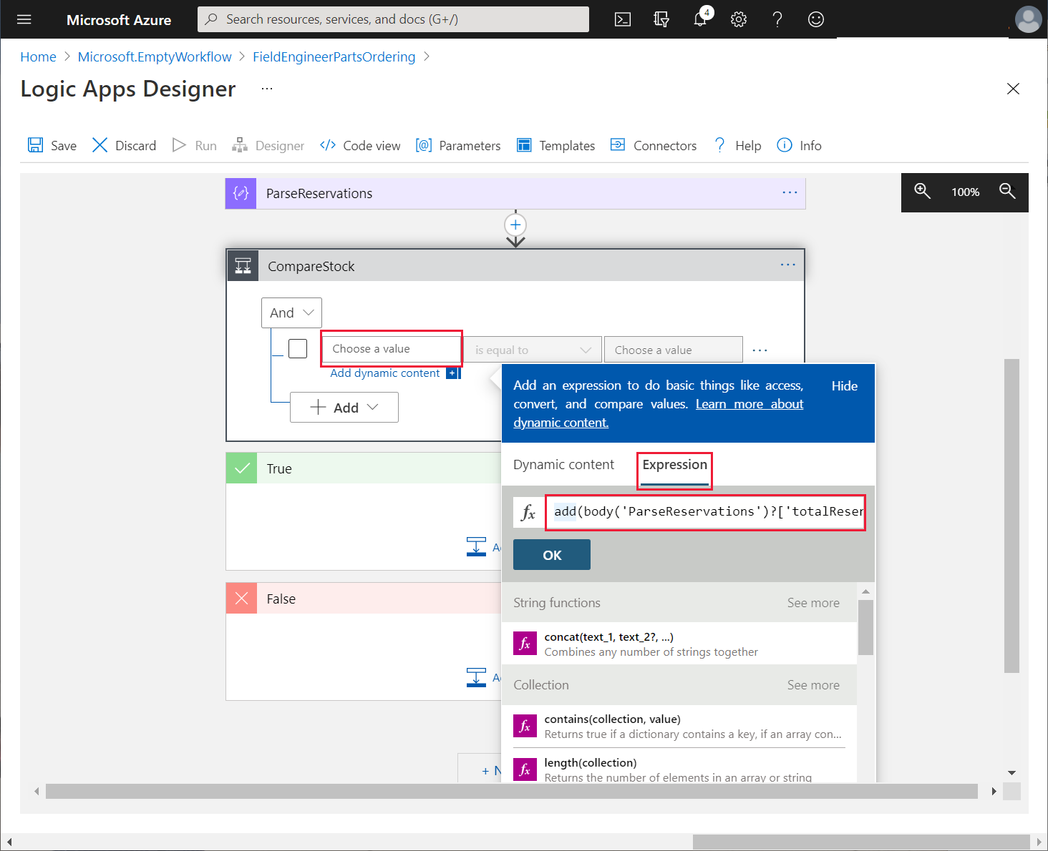Open the Templates gallery
Viewport: 1048px width, 851px height.
click(556, 145)
